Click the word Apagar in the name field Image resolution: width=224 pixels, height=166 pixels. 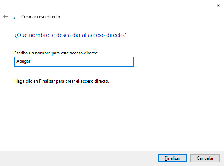pyautogui.click(x=23, y=62)
